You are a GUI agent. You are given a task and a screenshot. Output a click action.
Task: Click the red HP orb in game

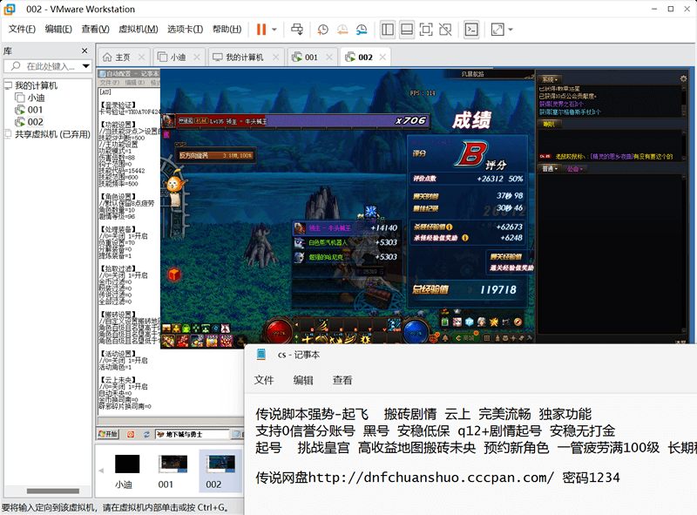click(279, 332)
